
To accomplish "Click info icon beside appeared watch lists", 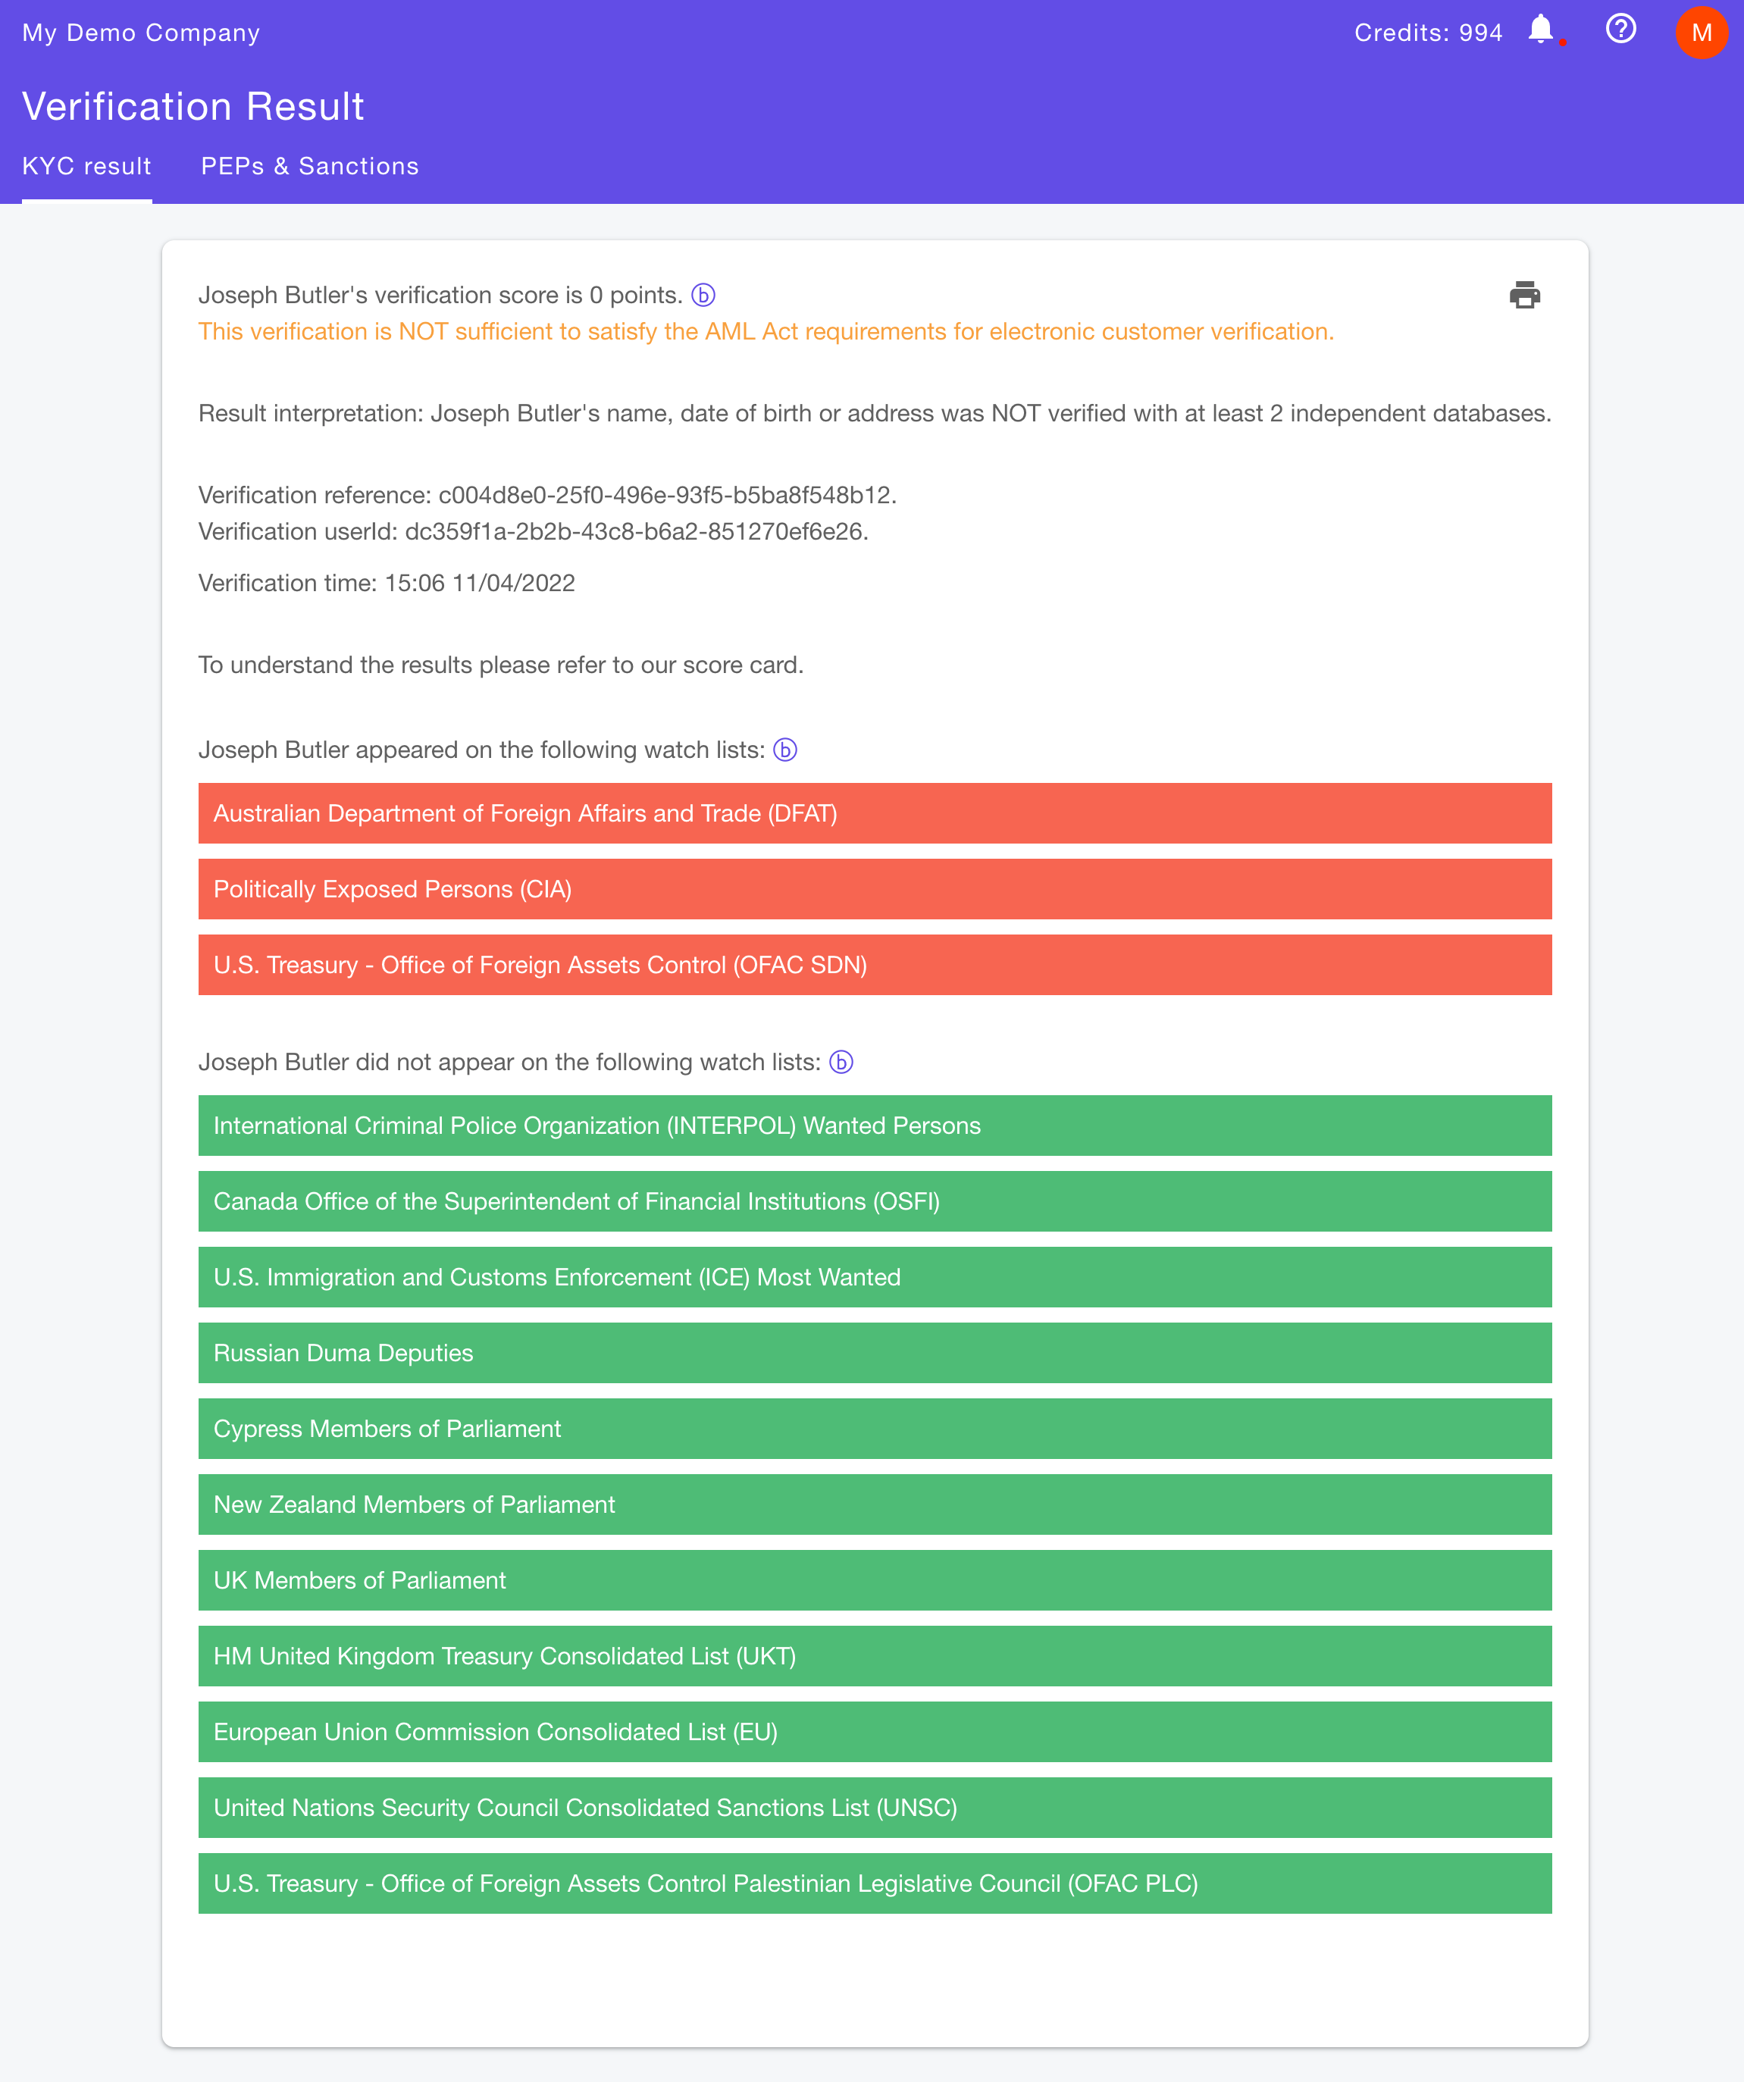I will pyautogui.click(x=785, y=750).
